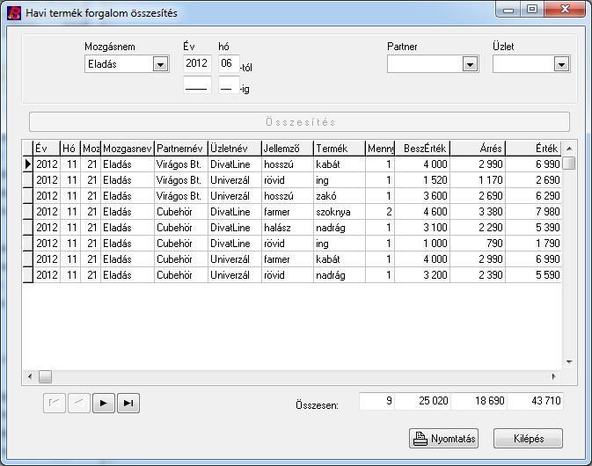
Task: Select row selector of the current first row
Action: pyautogui.click(x=28, y=164)
